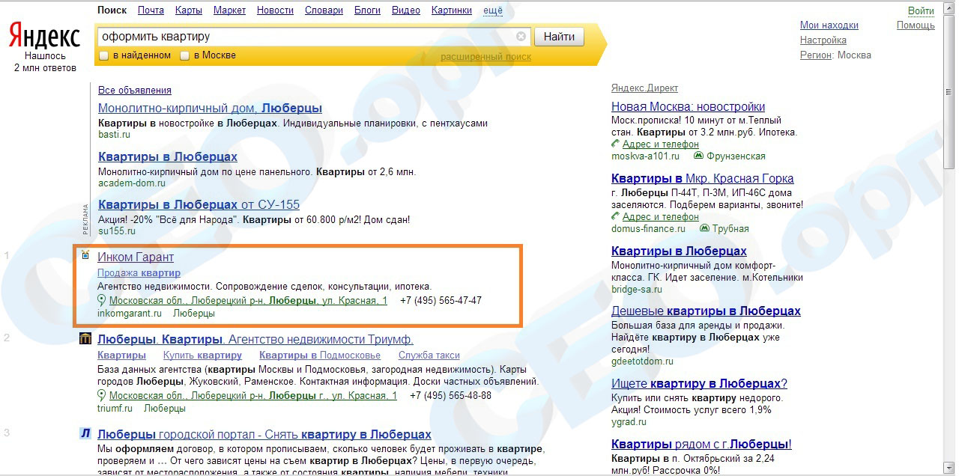Click the phone icon in the Новая Москва ad
Screen dimensions: 959x476
coord(616,144)
